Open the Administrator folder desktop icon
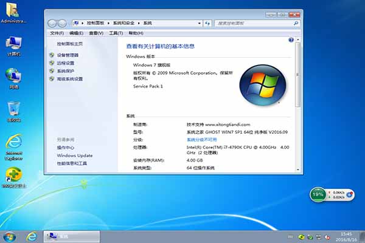 13,12
